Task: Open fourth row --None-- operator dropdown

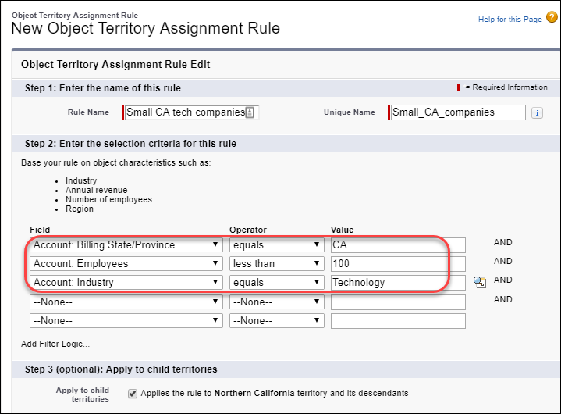Action: coord(276,302)
